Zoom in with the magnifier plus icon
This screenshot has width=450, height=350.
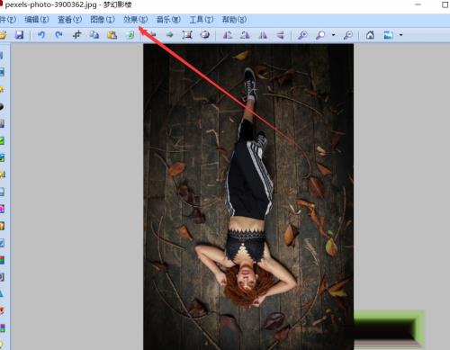[302, 35]
